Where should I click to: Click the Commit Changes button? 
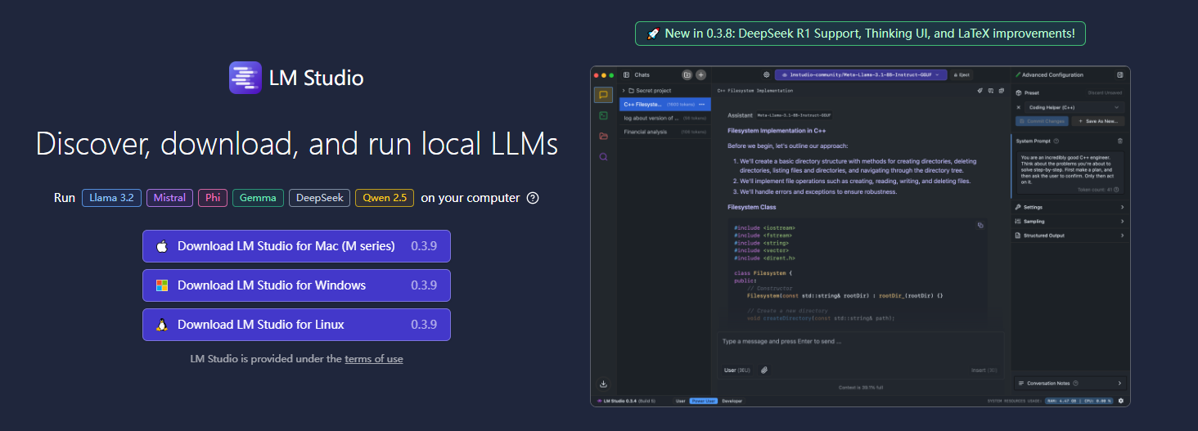(x=1042, y=121)
